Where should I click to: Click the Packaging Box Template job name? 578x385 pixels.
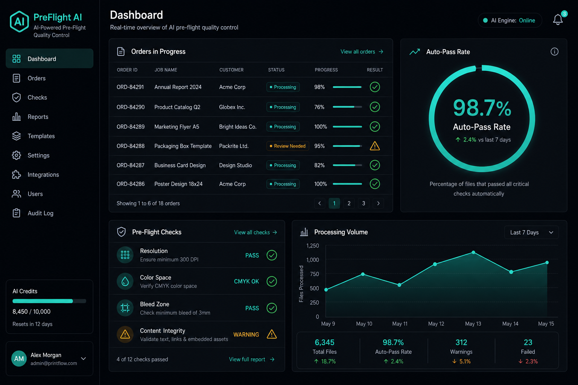183,146
